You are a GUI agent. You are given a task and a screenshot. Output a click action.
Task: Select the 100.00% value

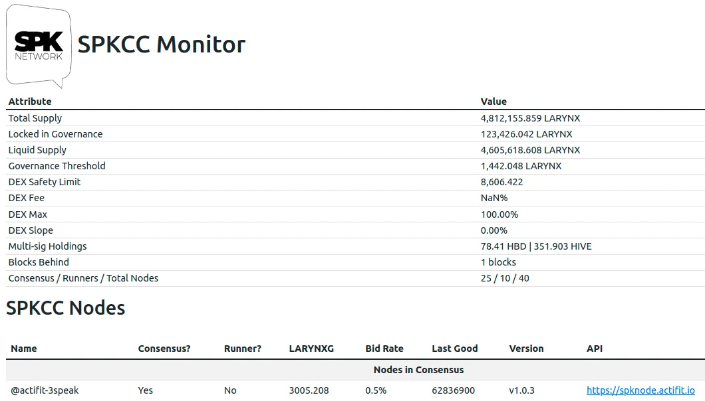[x=499, y=214]
